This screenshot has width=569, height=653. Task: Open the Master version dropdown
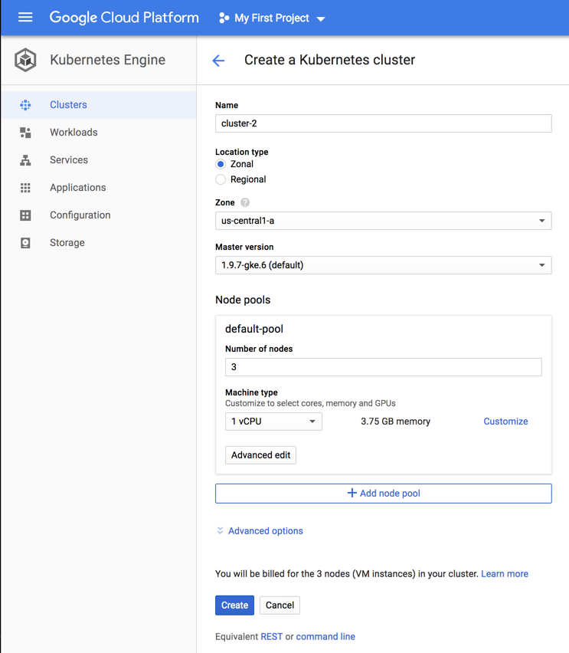(383, 264)
